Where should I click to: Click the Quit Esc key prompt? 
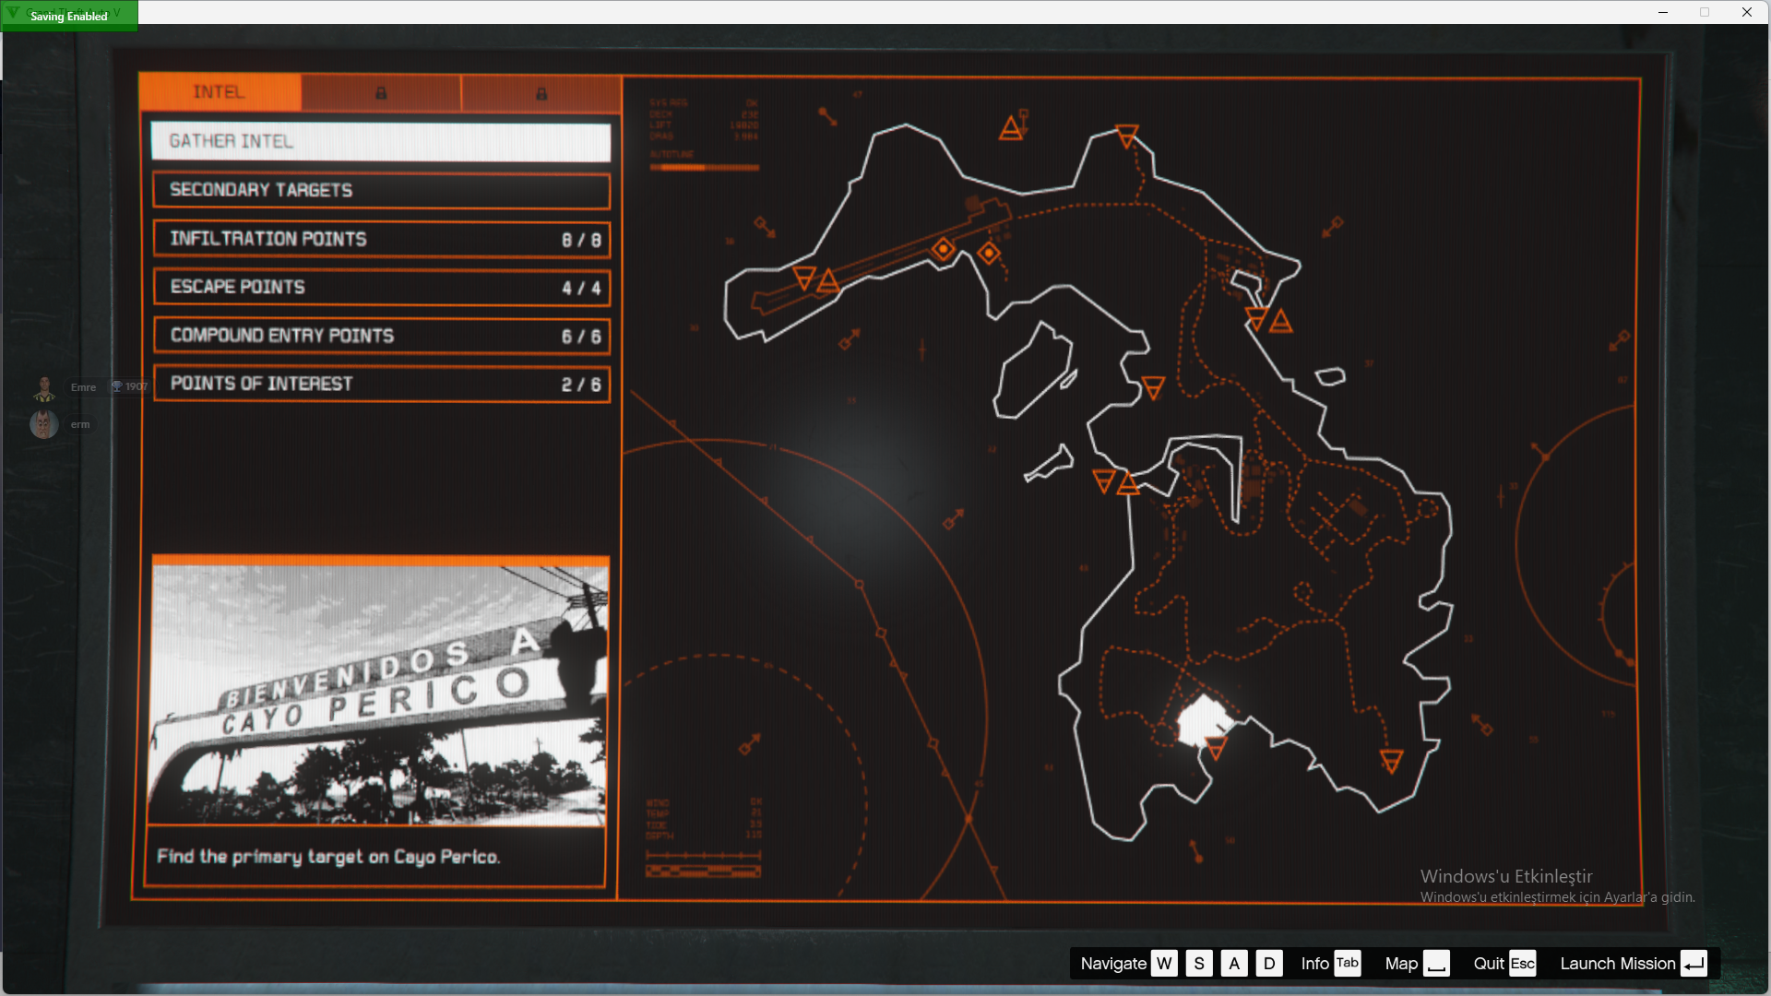1504,964
